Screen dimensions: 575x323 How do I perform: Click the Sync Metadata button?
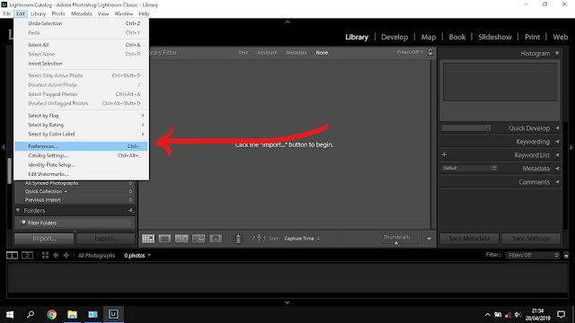coord(469,239)
